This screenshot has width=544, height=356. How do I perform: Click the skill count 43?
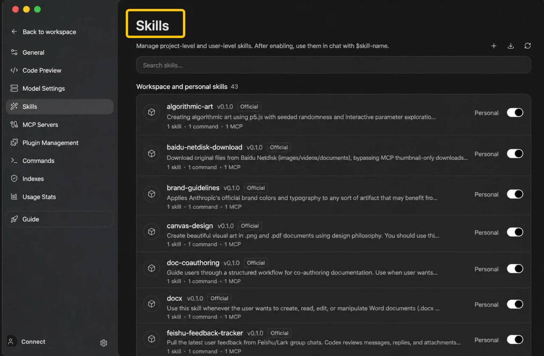click(x=234, y=87)
